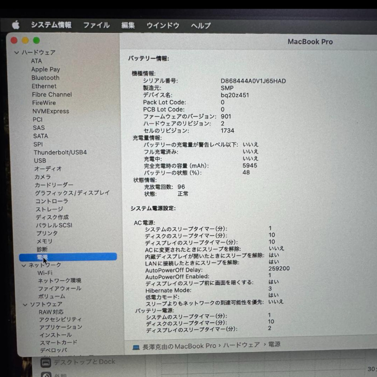Select コントローラ in the sidebar
377x377 pixels.
click(x=52, y=201)
